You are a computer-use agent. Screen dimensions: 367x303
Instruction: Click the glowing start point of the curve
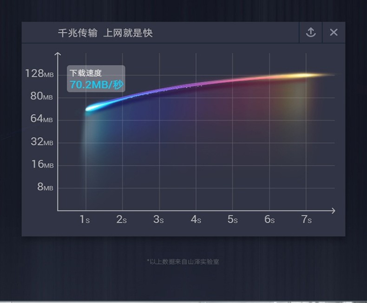point(90,108)
